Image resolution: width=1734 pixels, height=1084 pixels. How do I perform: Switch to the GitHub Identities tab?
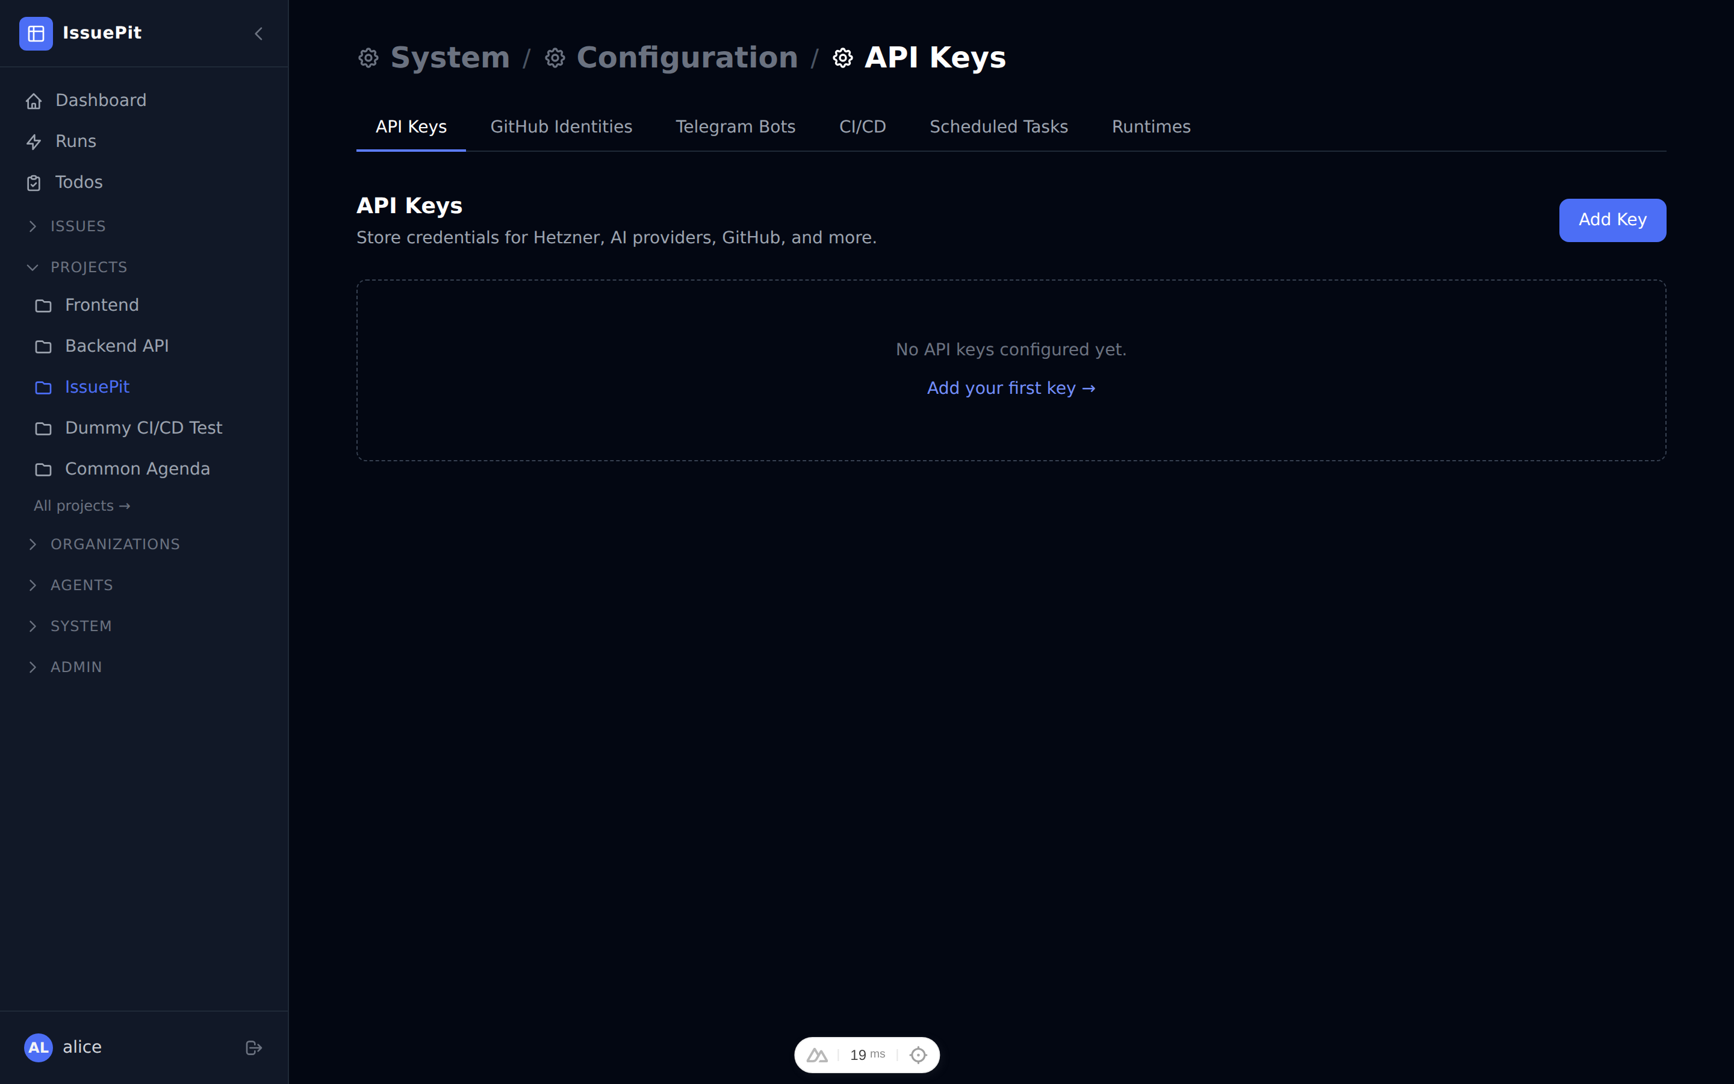pyautogui.click(x=561, y=126)
